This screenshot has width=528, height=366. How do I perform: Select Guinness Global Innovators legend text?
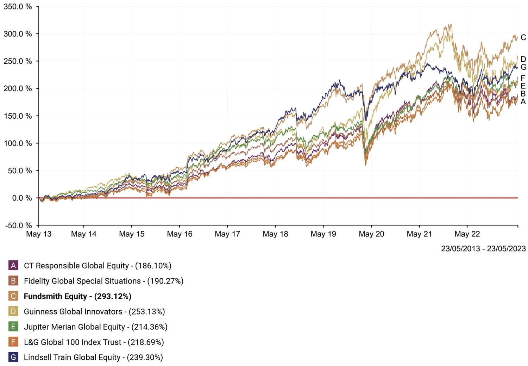[94, 311]
